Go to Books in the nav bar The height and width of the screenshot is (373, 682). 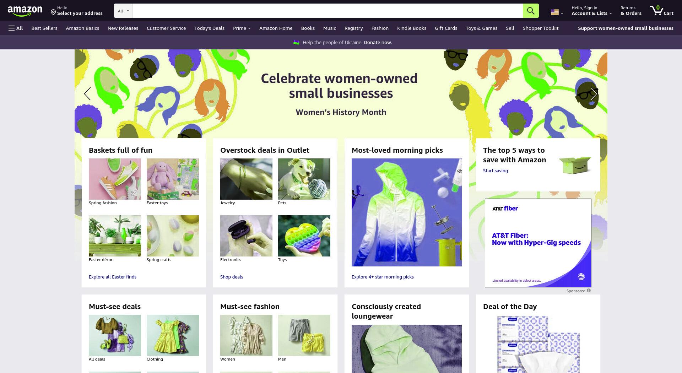tap(308, 28)
